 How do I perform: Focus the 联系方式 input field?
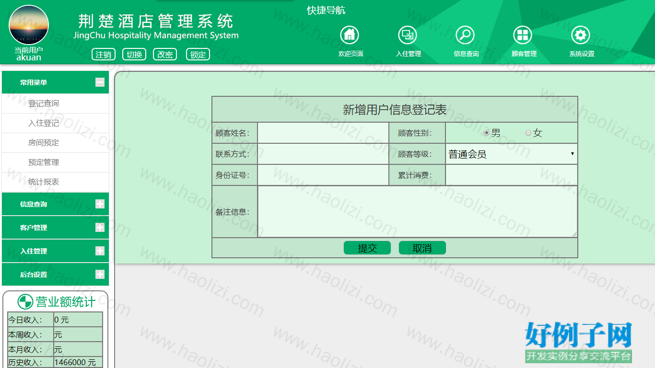323,154
